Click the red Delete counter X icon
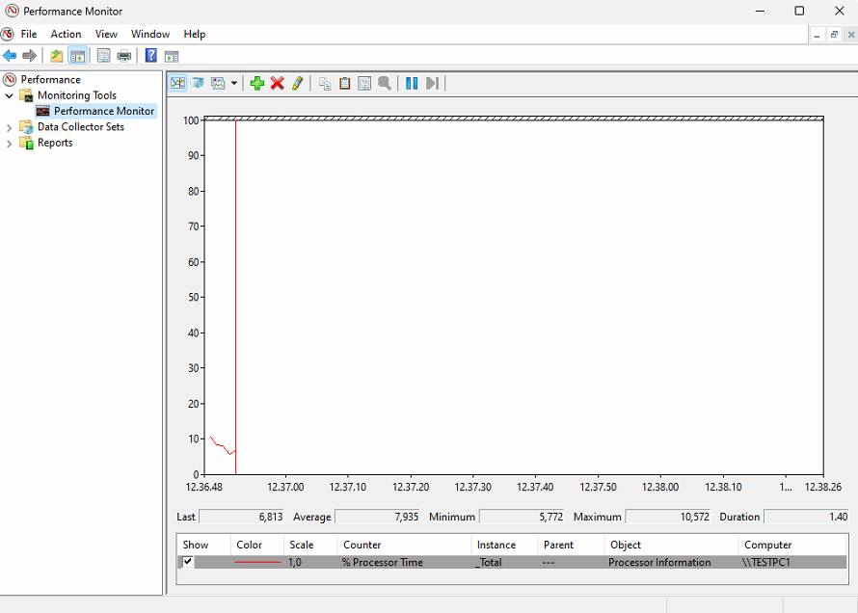 click(x=277, y=84)
